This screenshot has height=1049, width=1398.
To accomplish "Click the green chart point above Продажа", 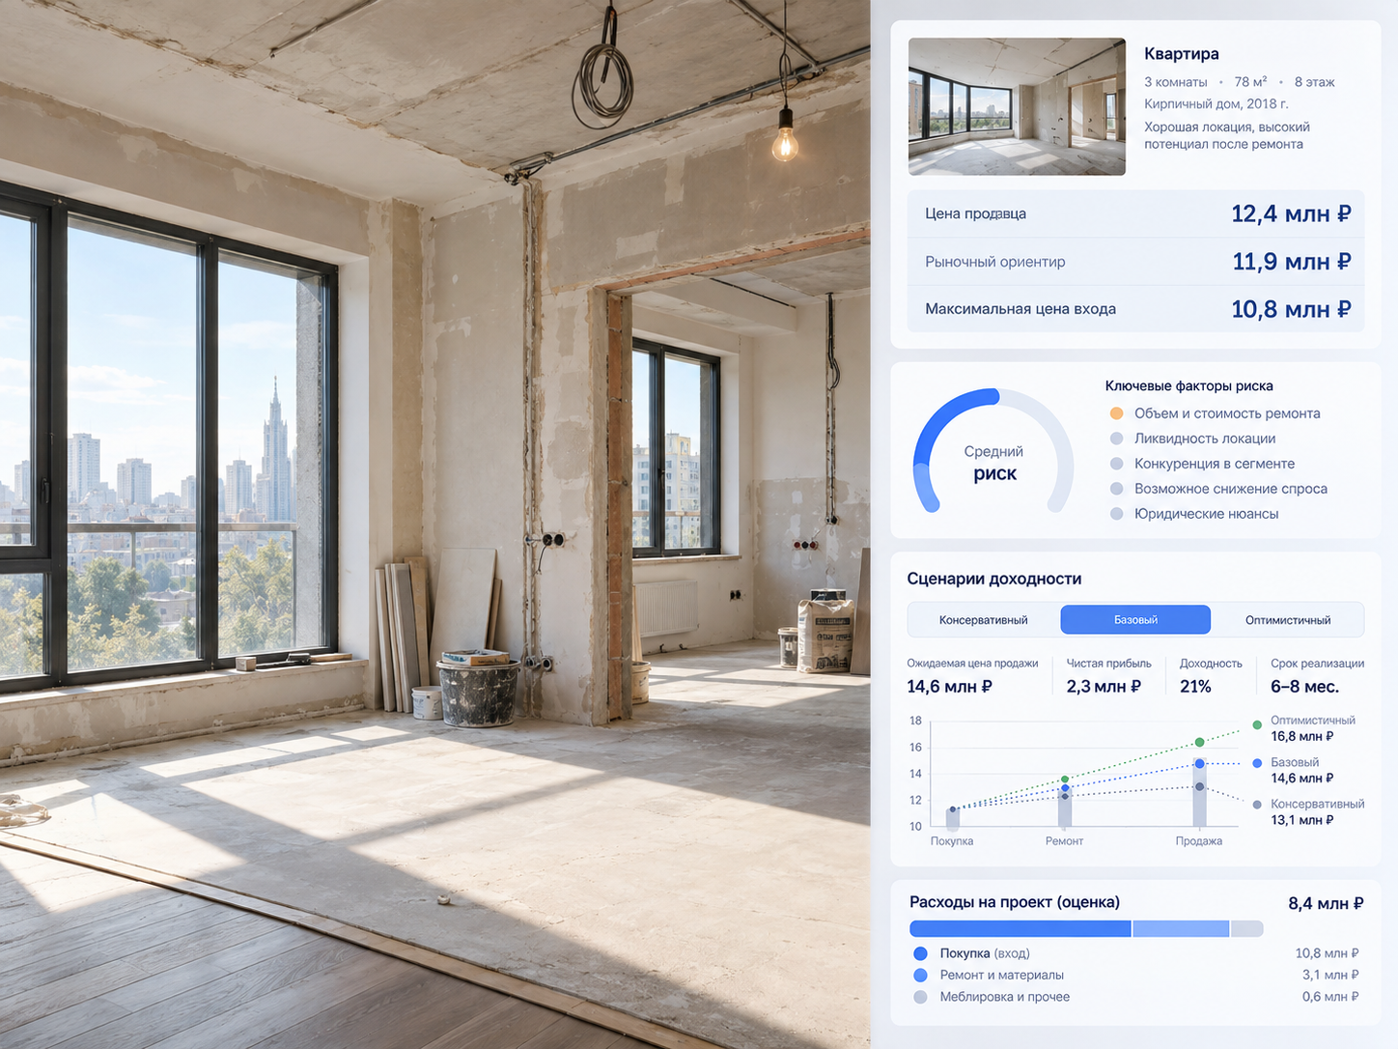I will pyautogui.click(x=1199, y=742).
